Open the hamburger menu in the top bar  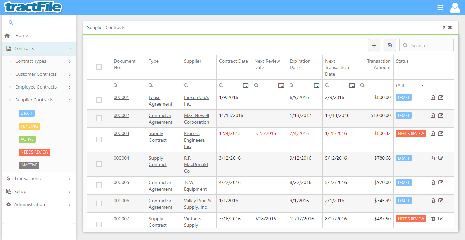(440, 7)
